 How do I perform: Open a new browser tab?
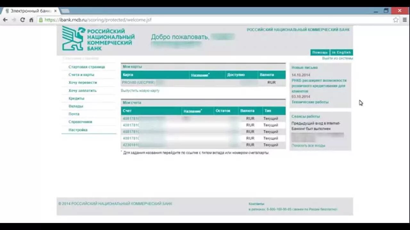65,11
